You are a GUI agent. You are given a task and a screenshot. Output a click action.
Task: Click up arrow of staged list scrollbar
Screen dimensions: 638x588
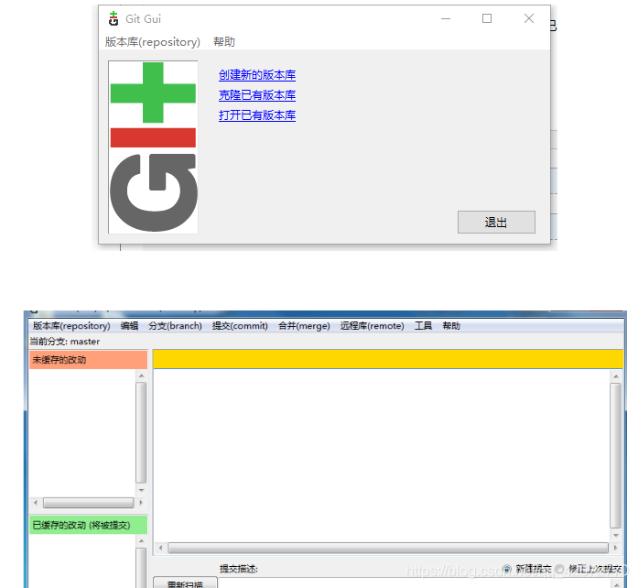point(142,541)
